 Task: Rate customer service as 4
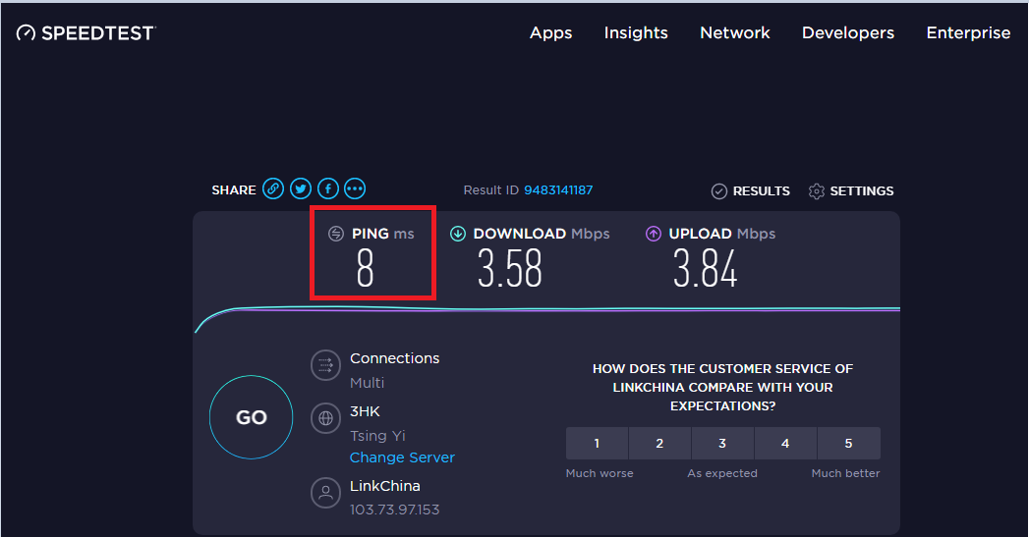tap(785, 443)
